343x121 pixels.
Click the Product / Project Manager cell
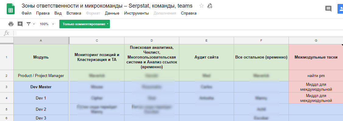pyautogui.click(x=41, y=76)
